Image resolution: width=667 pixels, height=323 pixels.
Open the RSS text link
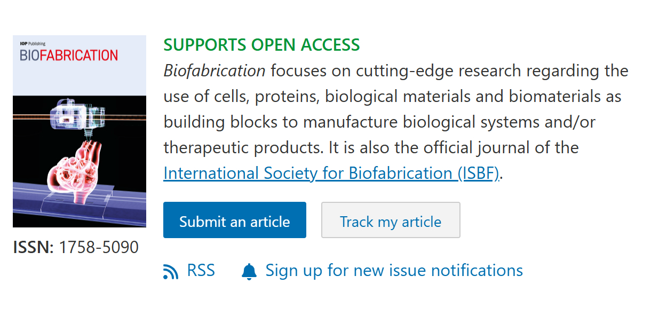(x=201, y=271)
